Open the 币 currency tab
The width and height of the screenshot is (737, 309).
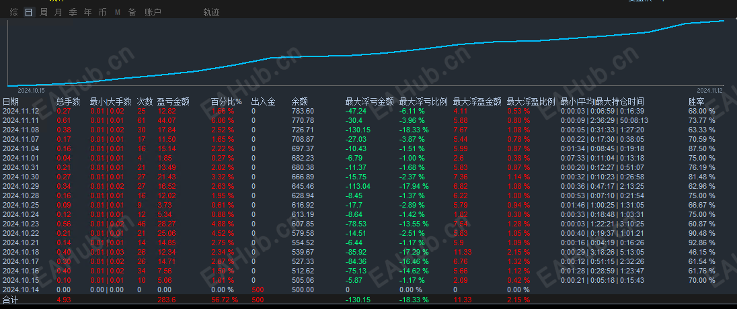coord(102,13)
